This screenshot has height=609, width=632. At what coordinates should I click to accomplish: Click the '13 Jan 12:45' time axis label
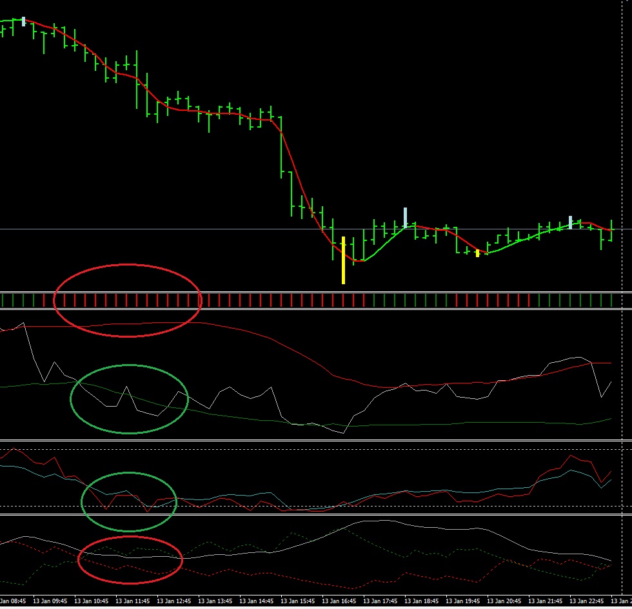(173, 601)
